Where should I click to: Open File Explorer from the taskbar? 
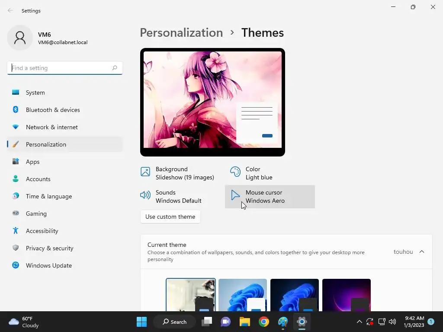click(245, 322)
